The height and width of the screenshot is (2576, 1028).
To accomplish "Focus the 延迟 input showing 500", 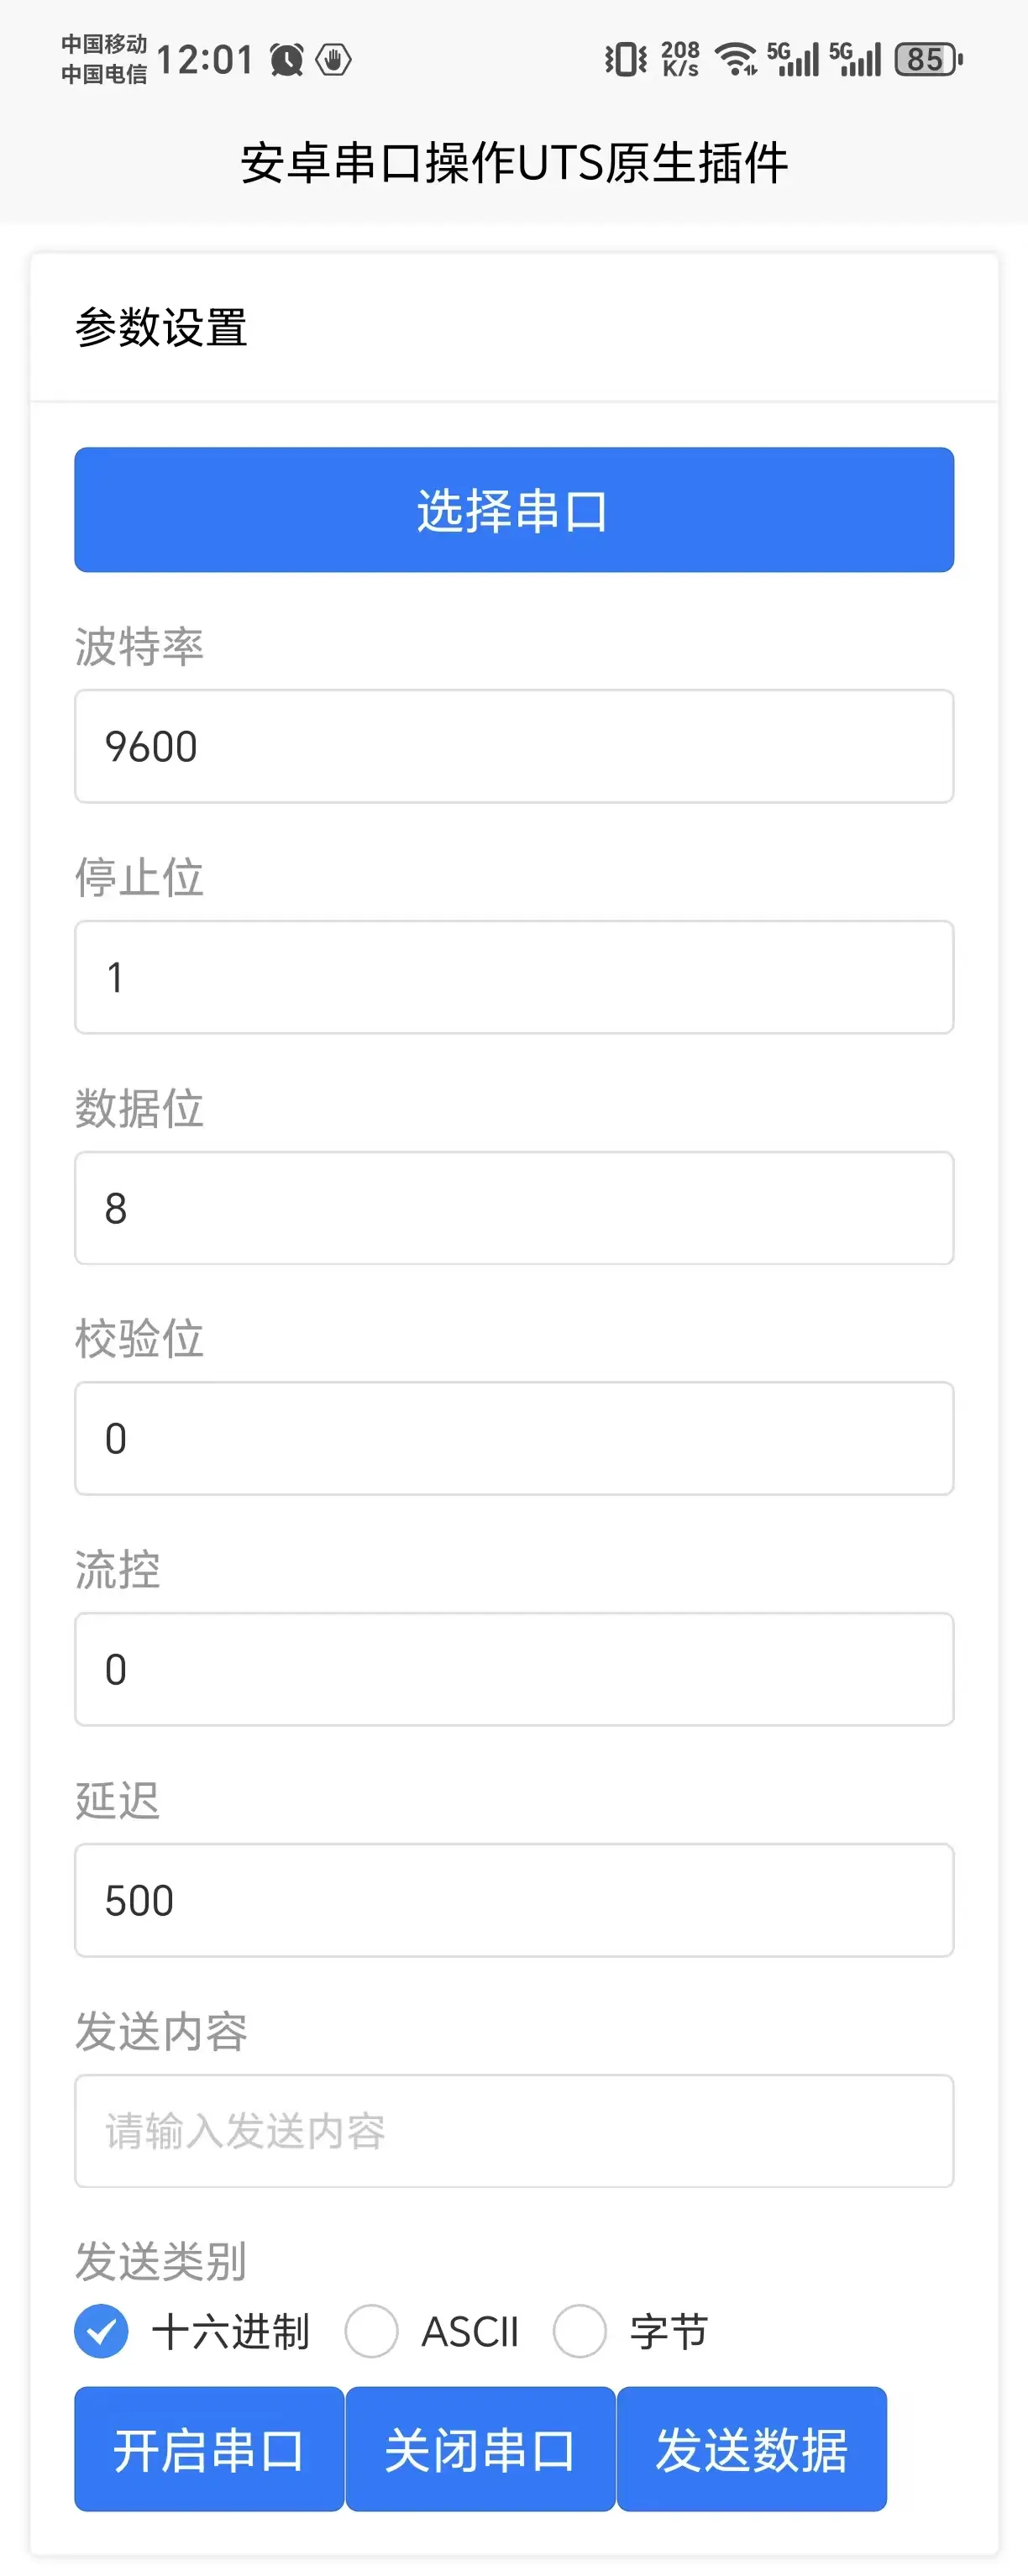I will point(514,1900).
